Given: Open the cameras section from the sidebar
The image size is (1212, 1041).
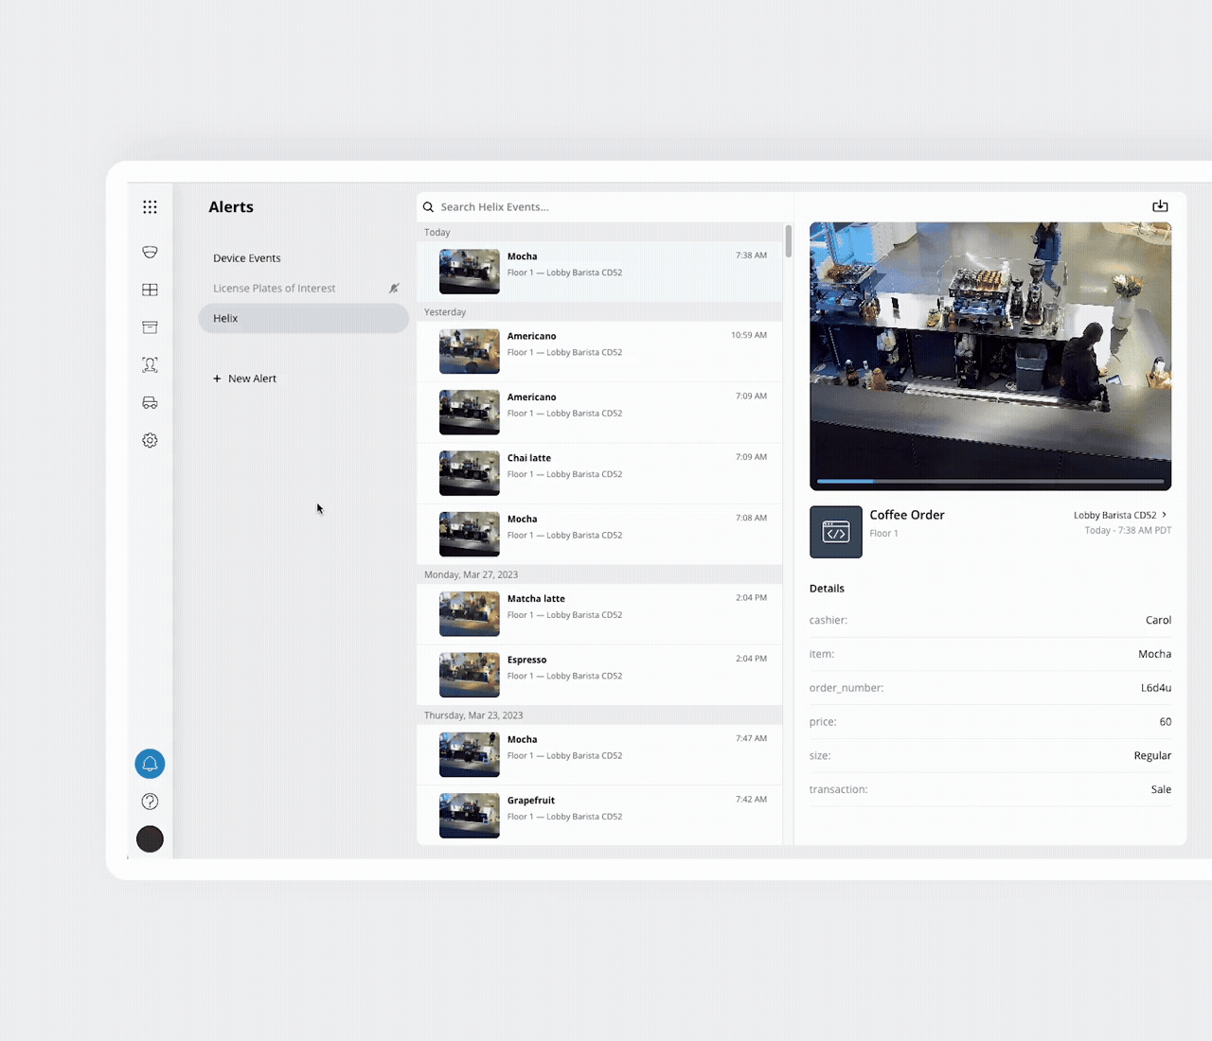Looking at the screenshot, I should tap(150, 252).
